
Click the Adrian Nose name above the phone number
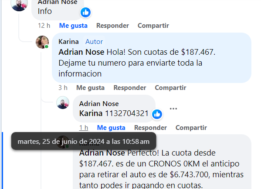point(99,104)
